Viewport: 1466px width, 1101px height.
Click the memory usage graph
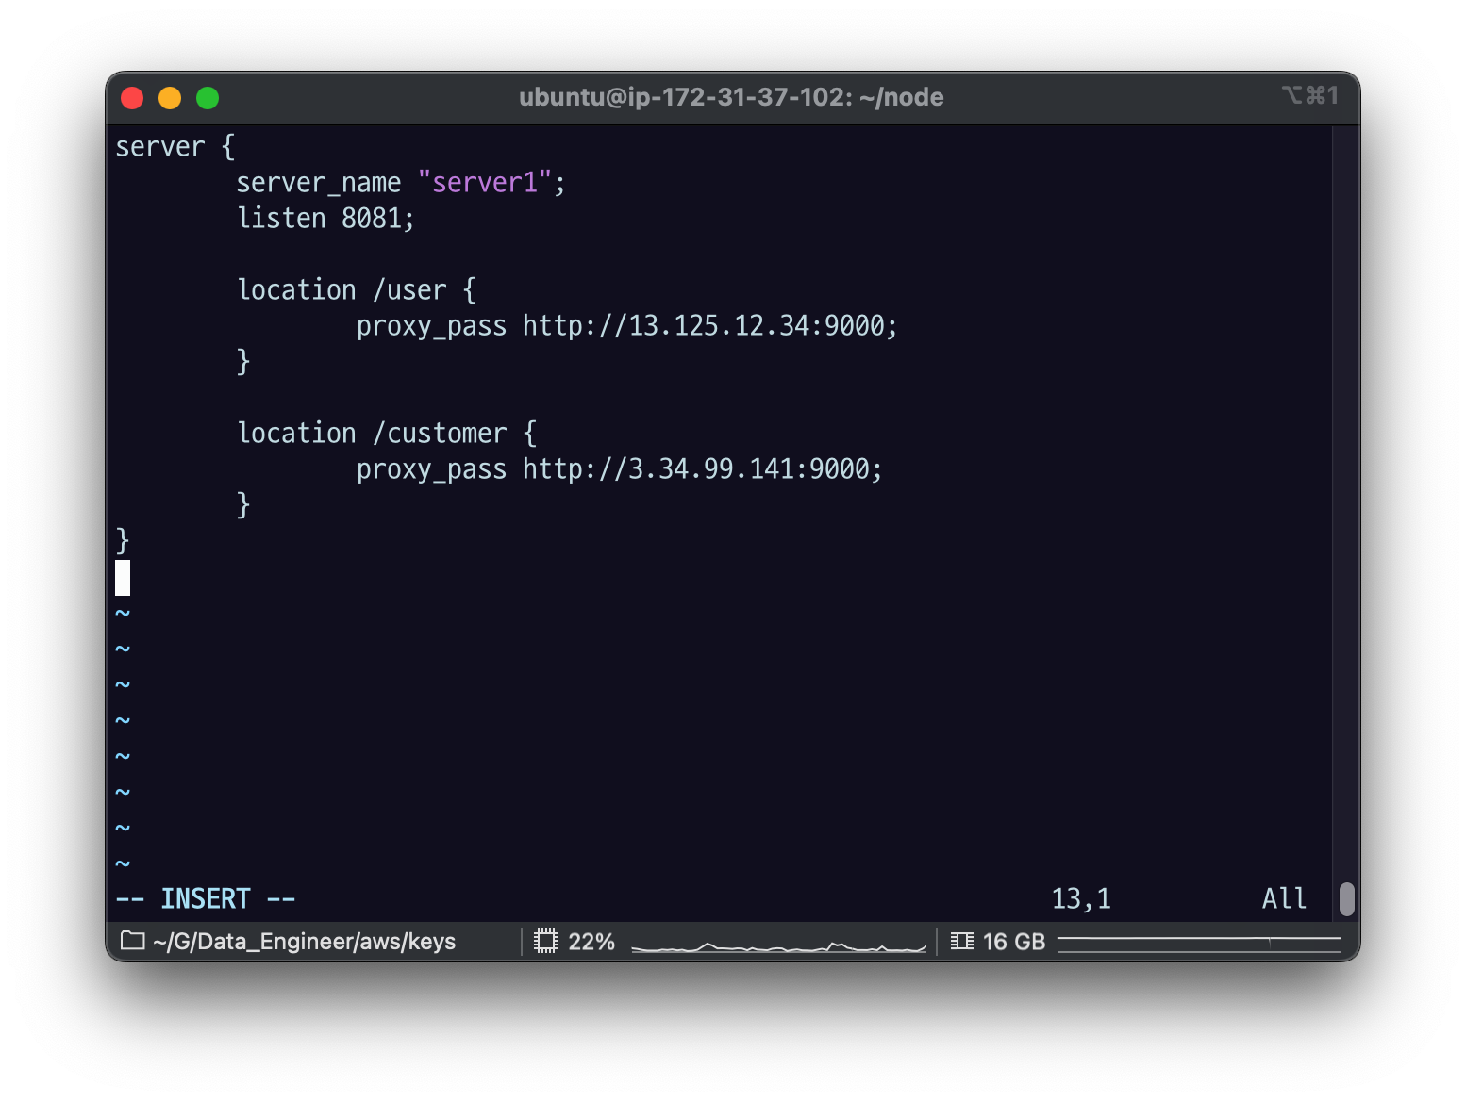pos(1199,943)
